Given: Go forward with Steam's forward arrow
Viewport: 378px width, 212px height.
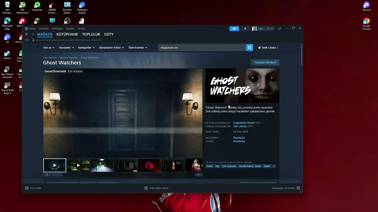Looking at the screenshot, I should pos(33,34).
